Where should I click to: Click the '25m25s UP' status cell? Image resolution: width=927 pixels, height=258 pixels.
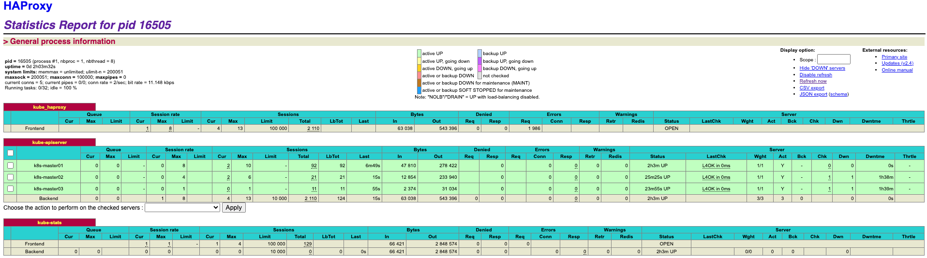click(x=657, y=177)
